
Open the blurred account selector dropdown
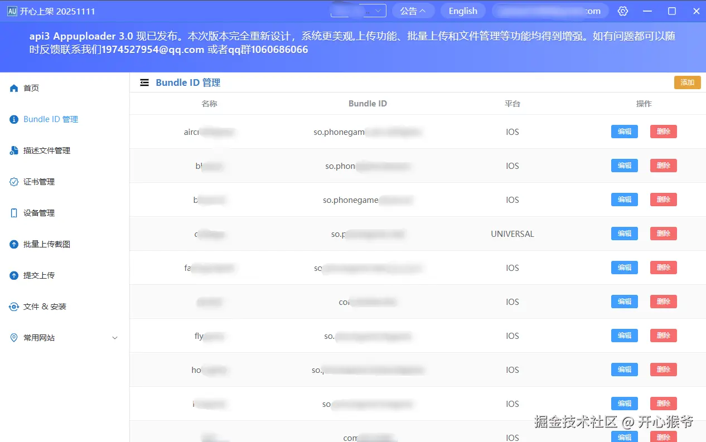tap(359, 11)
